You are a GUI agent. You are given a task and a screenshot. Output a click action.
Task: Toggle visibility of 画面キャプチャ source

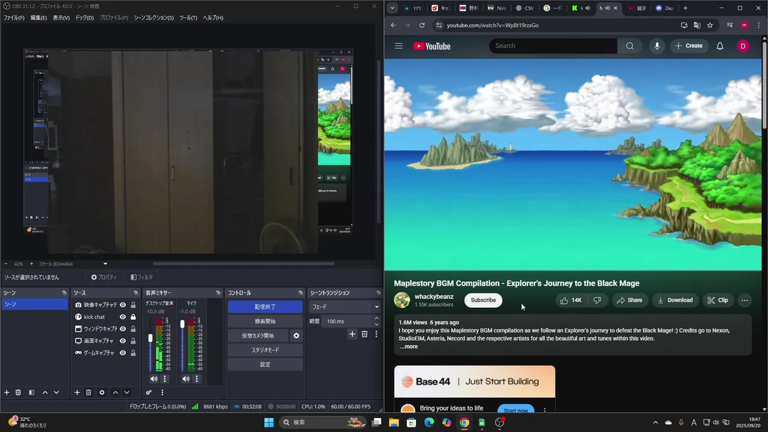pos(122,341)
